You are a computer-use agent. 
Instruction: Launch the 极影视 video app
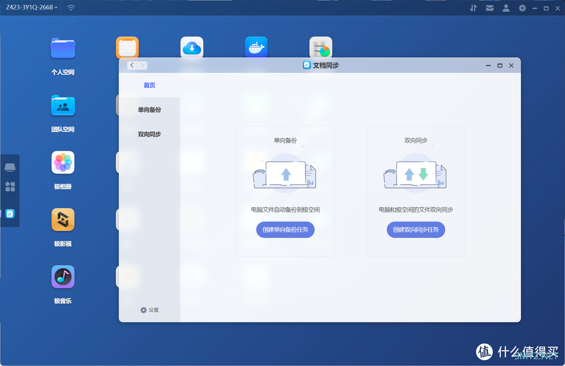[x=63, y=219]
